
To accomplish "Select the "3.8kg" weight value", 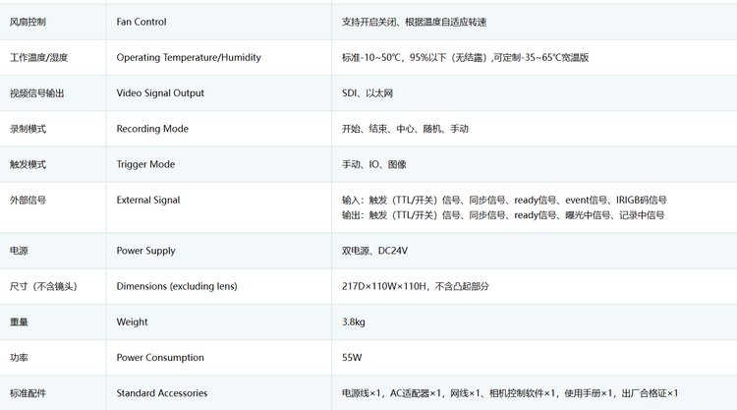I will point(354,322).
